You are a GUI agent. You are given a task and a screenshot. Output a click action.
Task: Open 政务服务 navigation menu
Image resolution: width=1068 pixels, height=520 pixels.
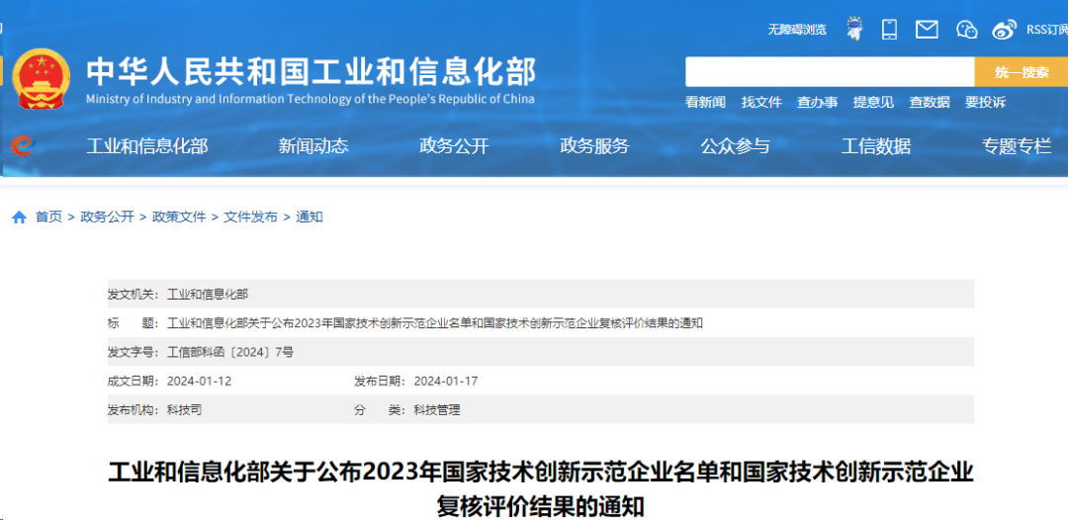pyautogui.click(x=594, y=146)
